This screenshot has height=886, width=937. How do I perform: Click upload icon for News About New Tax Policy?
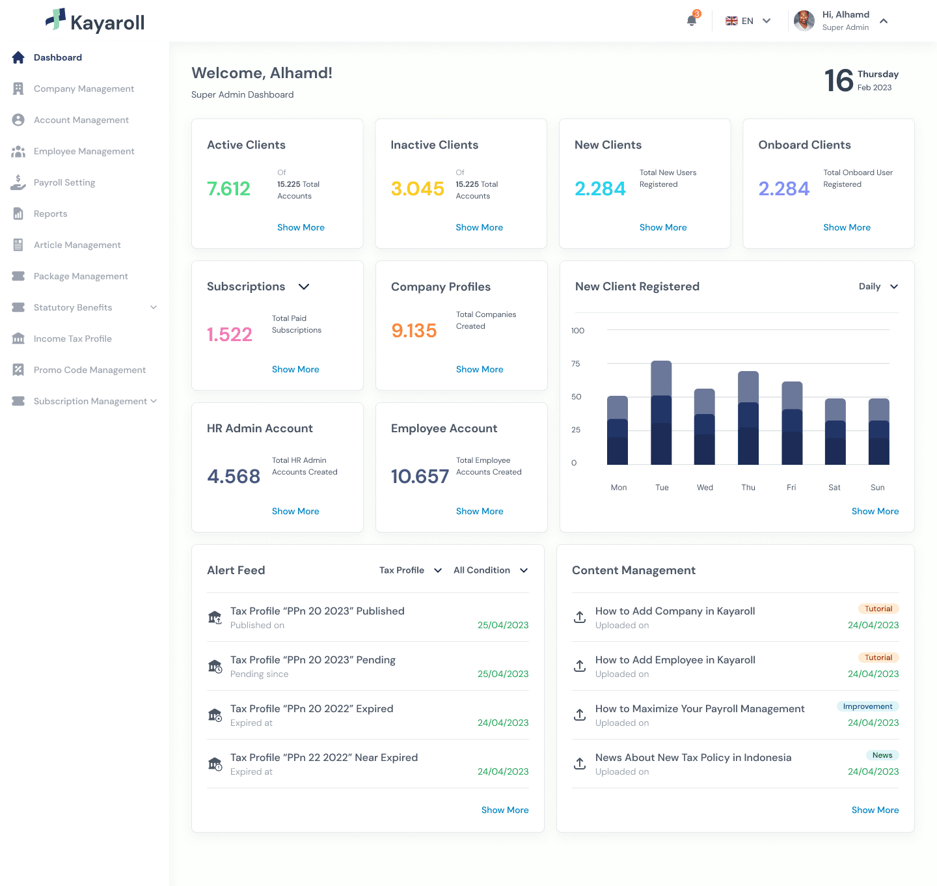(x=580, y=764)
